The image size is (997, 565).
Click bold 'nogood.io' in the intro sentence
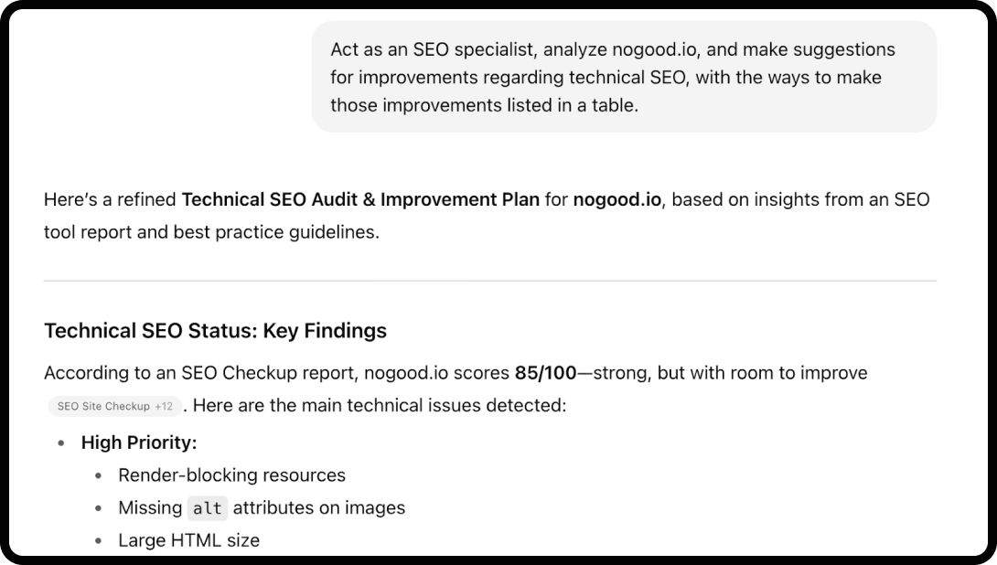coord(616,199)
